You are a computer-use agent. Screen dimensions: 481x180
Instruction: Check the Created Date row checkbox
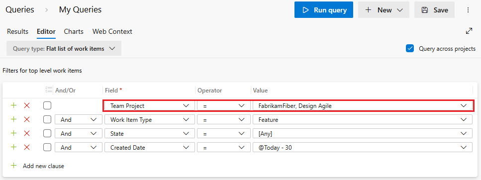(x=47, y=147)
